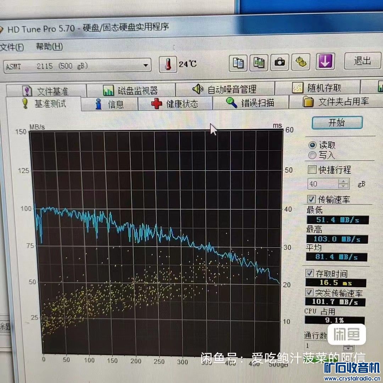
Task: Select the 读取 read radio button
Action: tap(312, 145)
